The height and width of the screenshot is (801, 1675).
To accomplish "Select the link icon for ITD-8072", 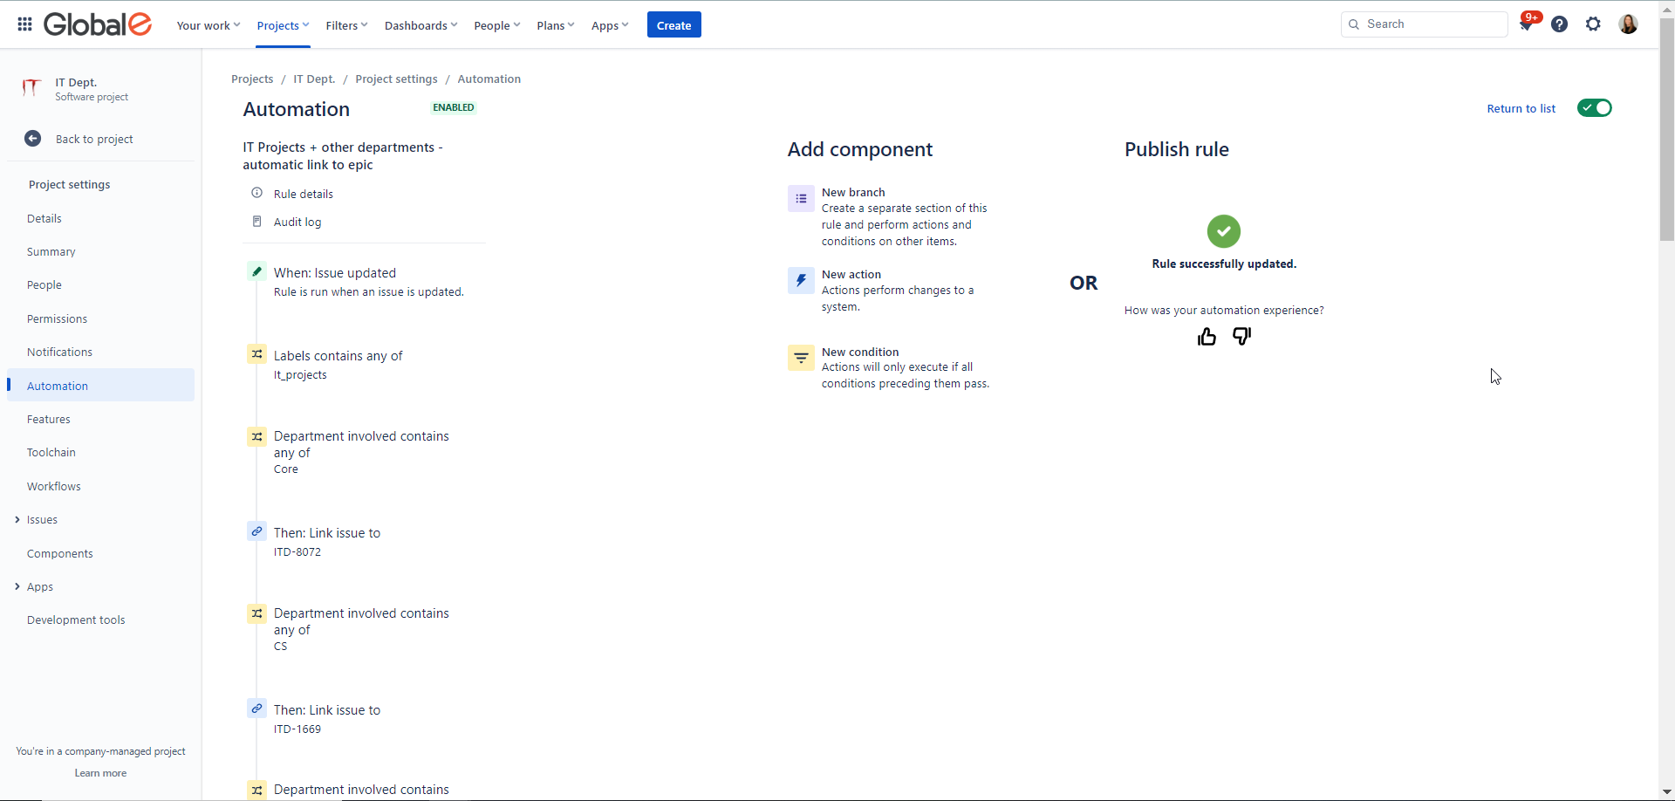I will [x=256, y=531].
